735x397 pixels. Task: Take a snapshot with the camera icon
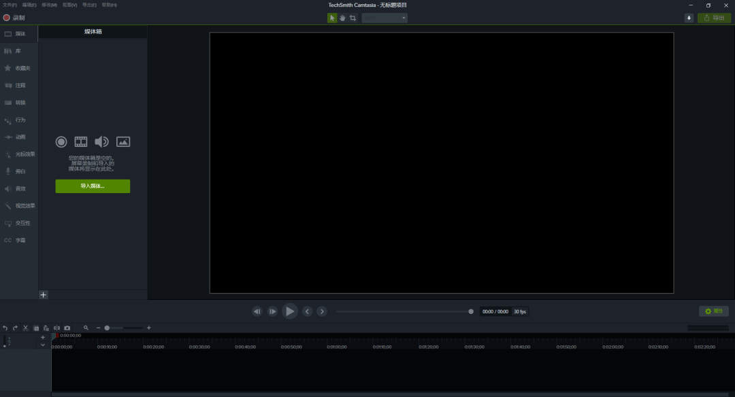(67, 328)
